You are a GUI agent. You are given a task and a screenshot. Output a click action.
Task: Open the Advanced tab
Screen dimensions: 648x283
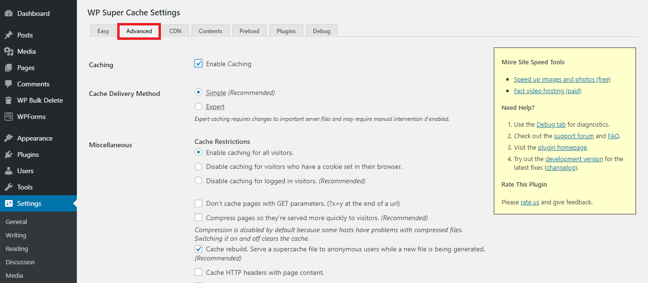coord(139,31)
